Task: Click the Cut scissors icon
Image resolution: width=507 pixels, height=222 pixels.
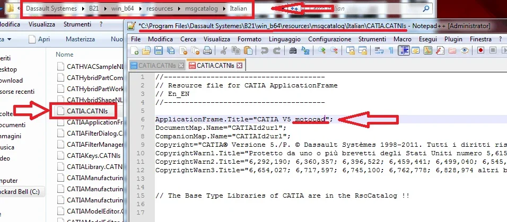Action: pos(223,50)
